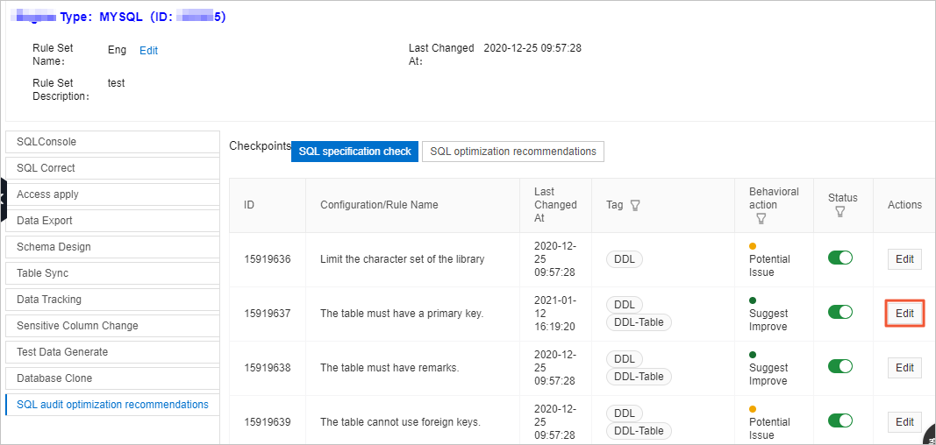Open Data Tracking sidebar item
Screen dimensions: 936x445
[x=112, y=299]
